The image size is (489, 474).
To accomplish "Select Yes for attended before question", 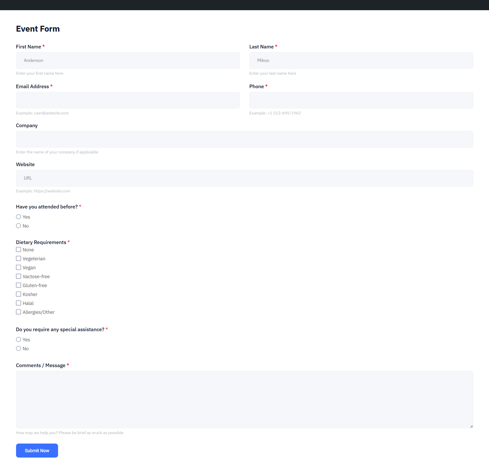I will 18,217.
